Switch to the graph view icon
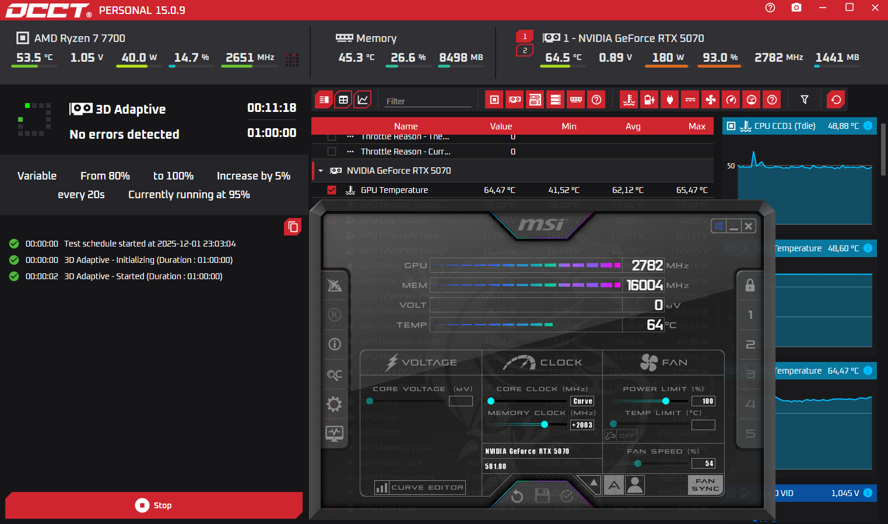 point(363,100)
